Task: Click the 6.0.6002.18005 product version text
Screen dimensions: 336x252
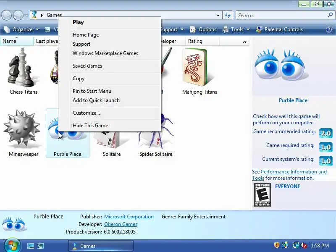Action: [120, 232]
